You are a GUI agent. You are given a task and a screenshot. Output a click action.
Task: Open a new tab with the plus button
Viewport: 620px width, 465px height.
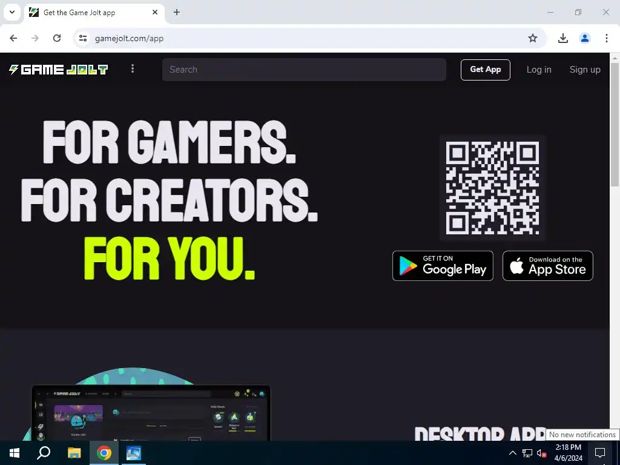pos(177,12)
